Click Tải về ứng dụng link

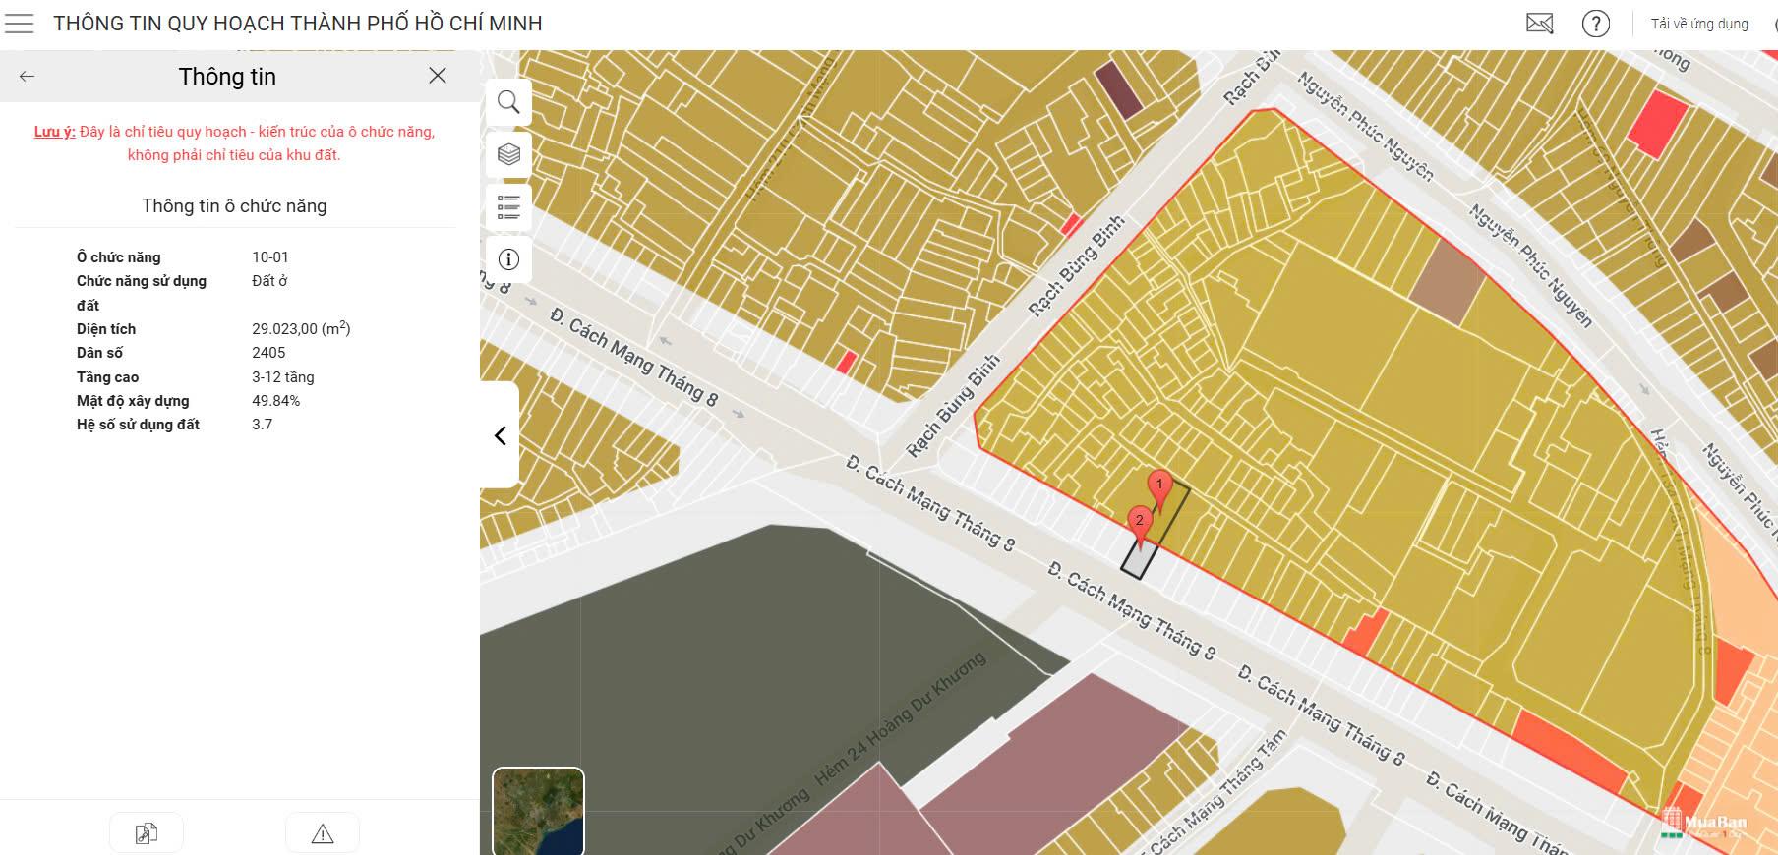1699,24
